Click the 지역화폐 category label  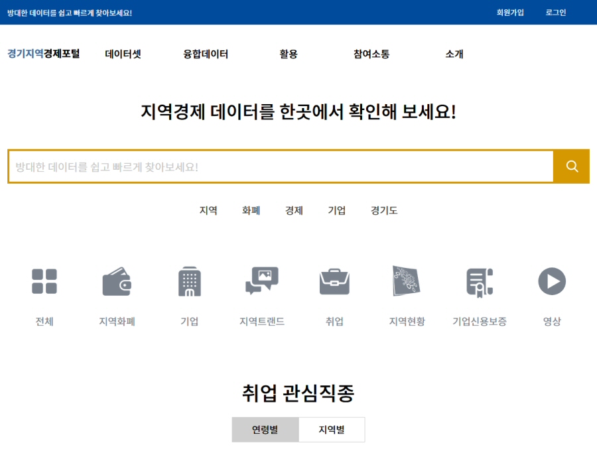click(117, 322)
